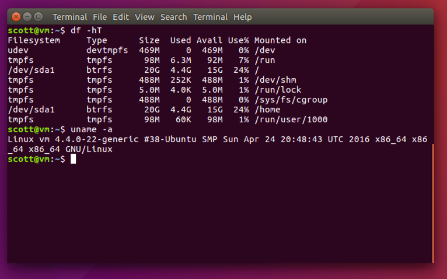Click the terminal cursor block at prompt
Viewport: 447px width, 279px height.
pyautogui.click(x=74, y=159)
